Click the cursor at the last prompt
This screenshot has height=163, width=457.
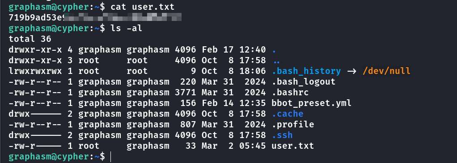click(x=111, y=157)
